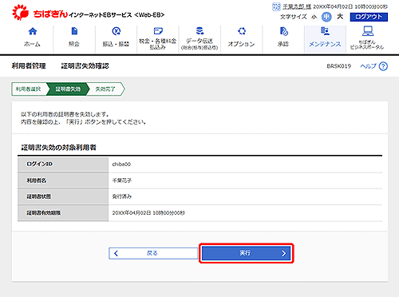Open the 税金・各種料金払込み payment icon
Viewport: 399px width, 297px height.
[158, 31]
